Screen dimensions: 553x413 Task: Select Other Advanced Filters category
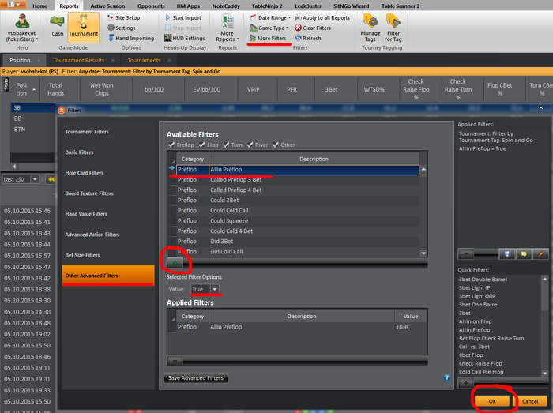[x=108, y=276]
